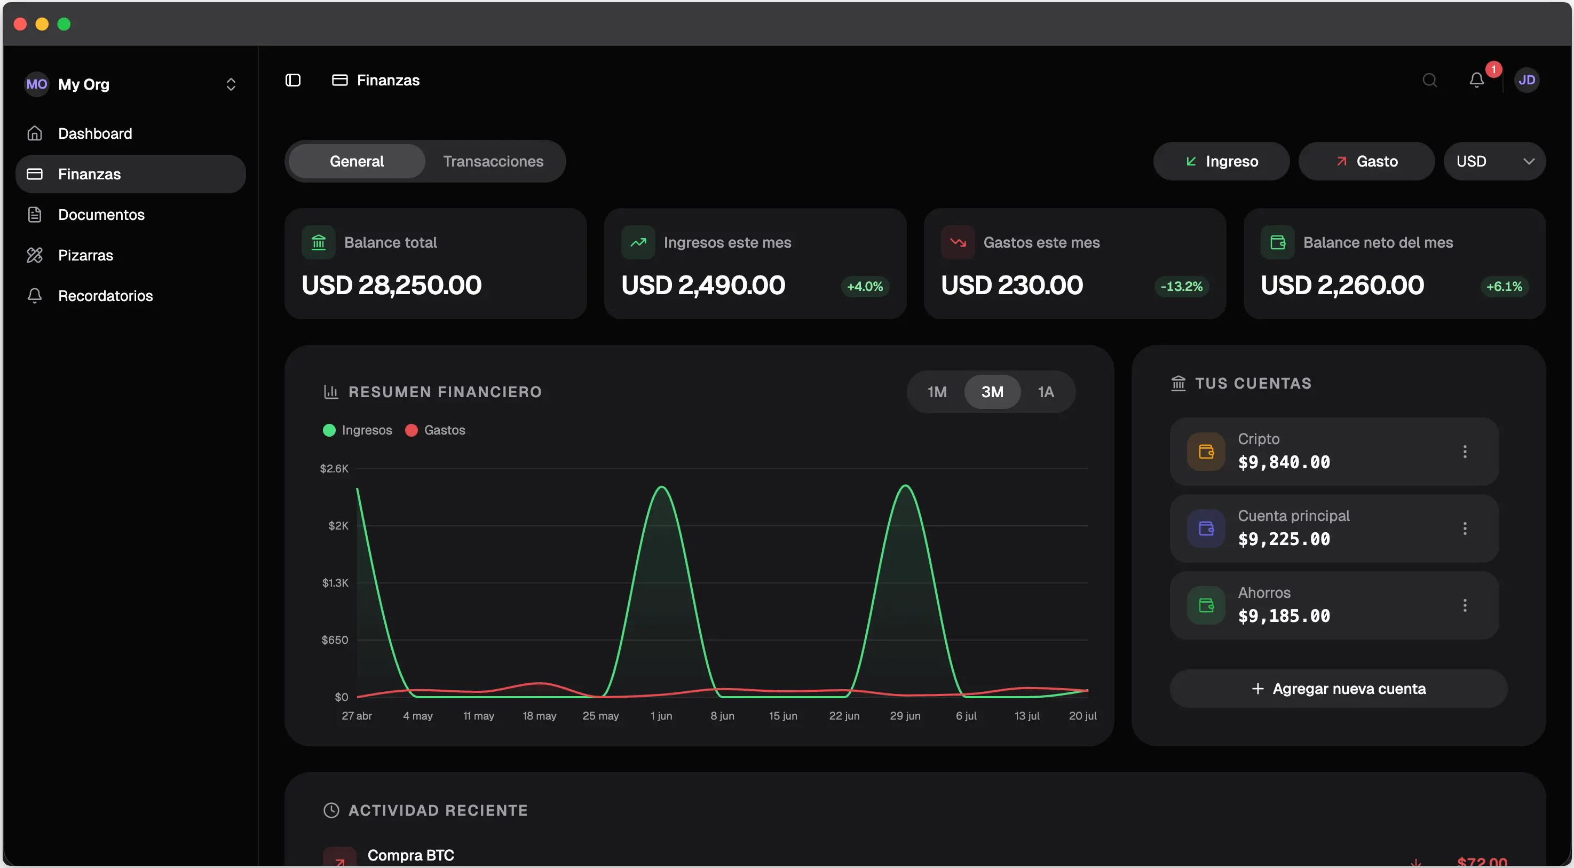
Task: Open options menu for Cuenta principal
Action: (x=1464, y=528)
